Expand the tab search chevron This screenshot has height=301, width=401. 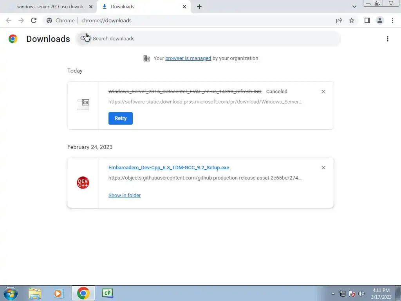click(x=354, y=7)
